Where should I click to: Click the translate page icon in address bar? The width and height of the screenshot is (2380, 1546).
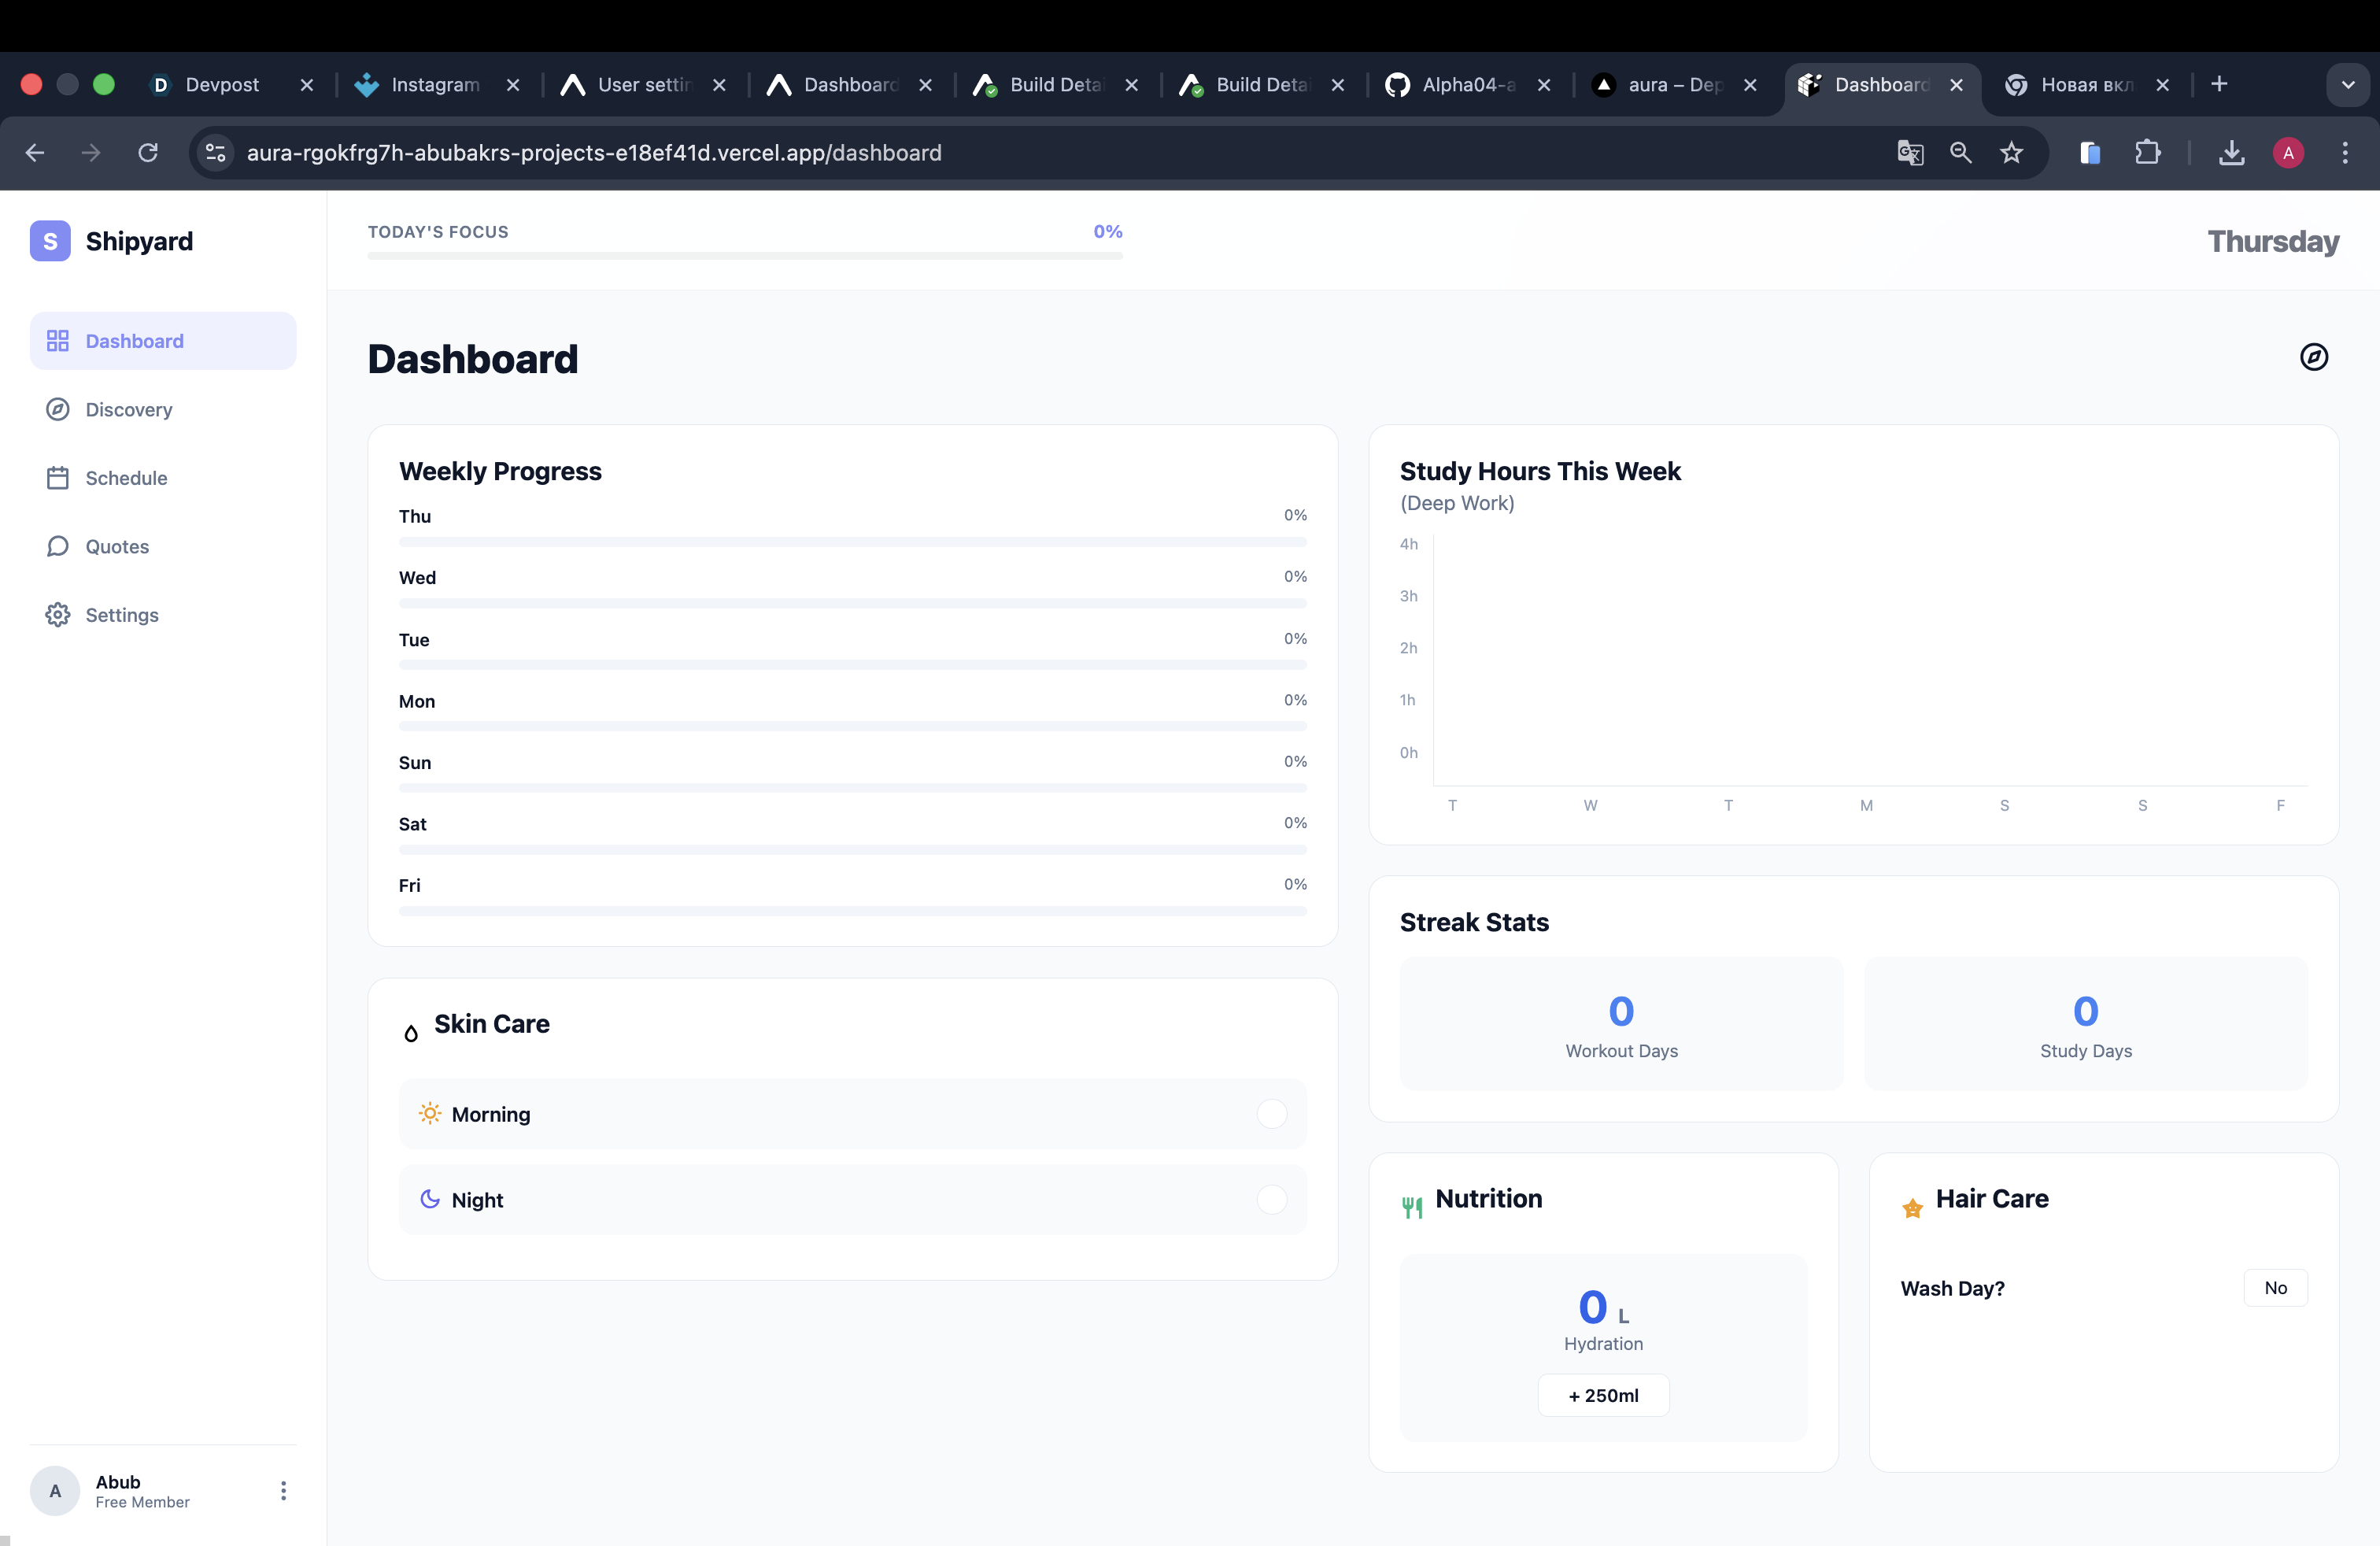pyautogui.click(x=1910, y=153)
